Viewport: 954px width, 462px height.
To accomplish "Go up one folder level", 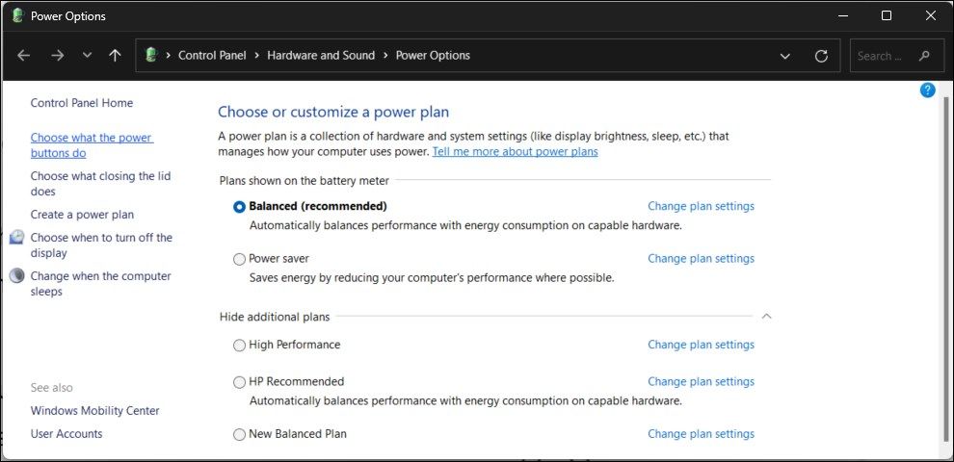I will pos(115,56).
